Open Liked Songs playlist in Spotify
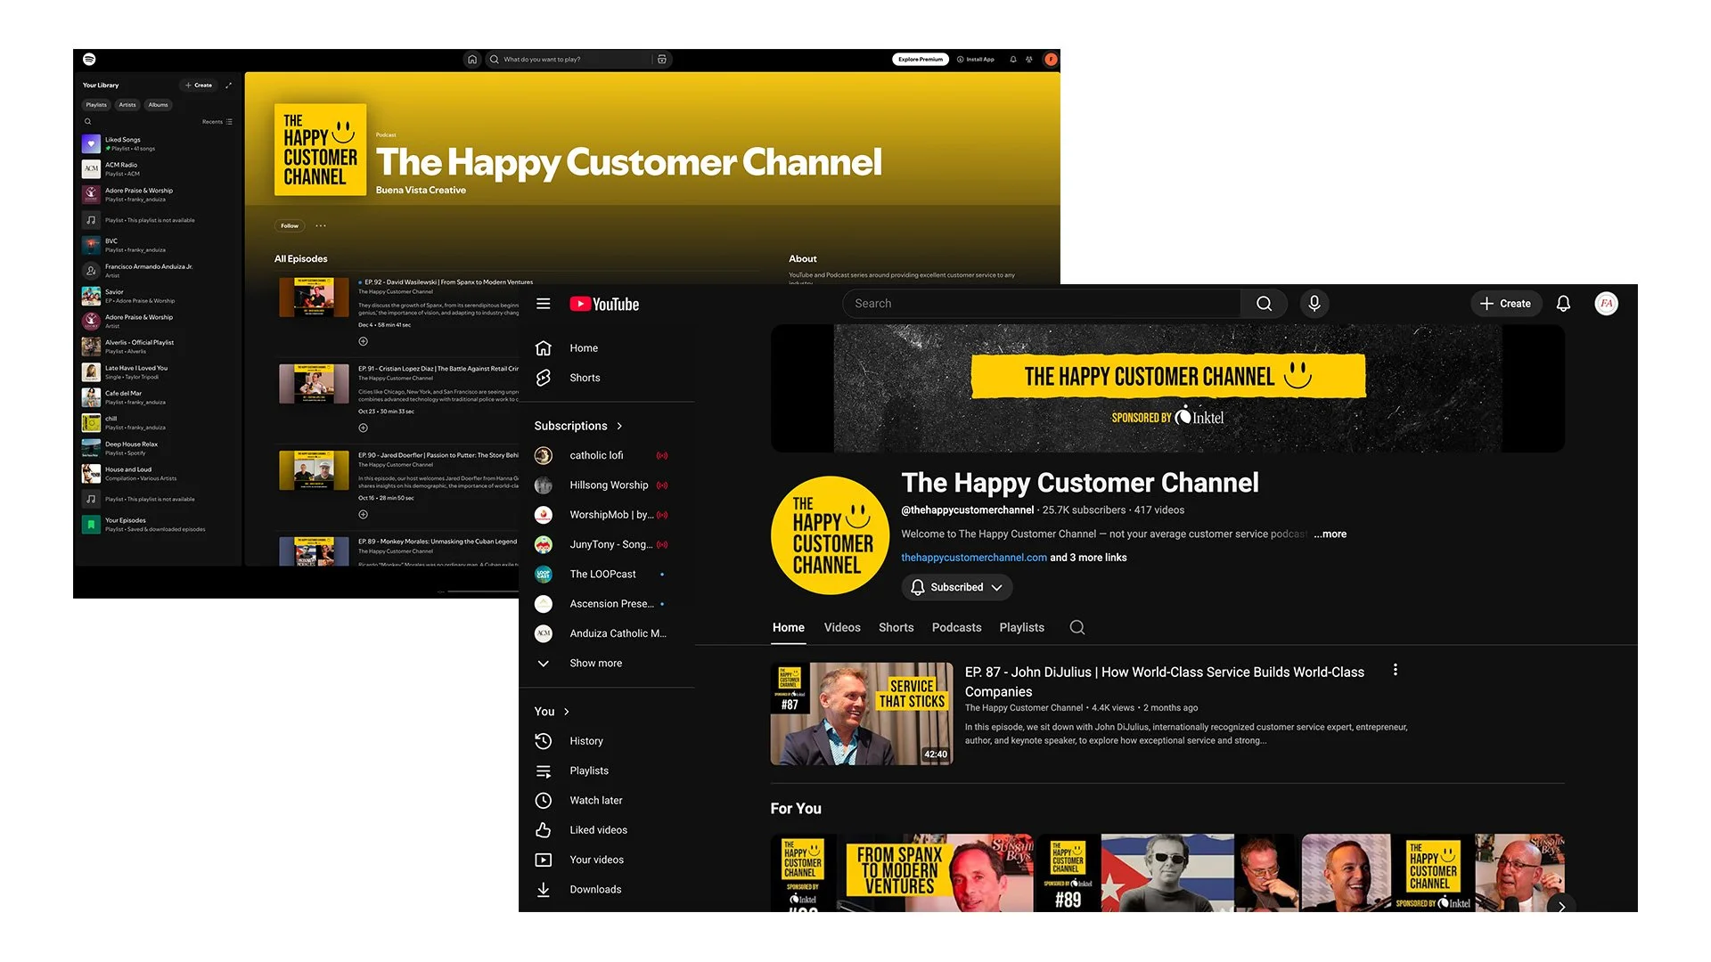The height and width of the screenshot is (962, 1711). pos(158,143)
